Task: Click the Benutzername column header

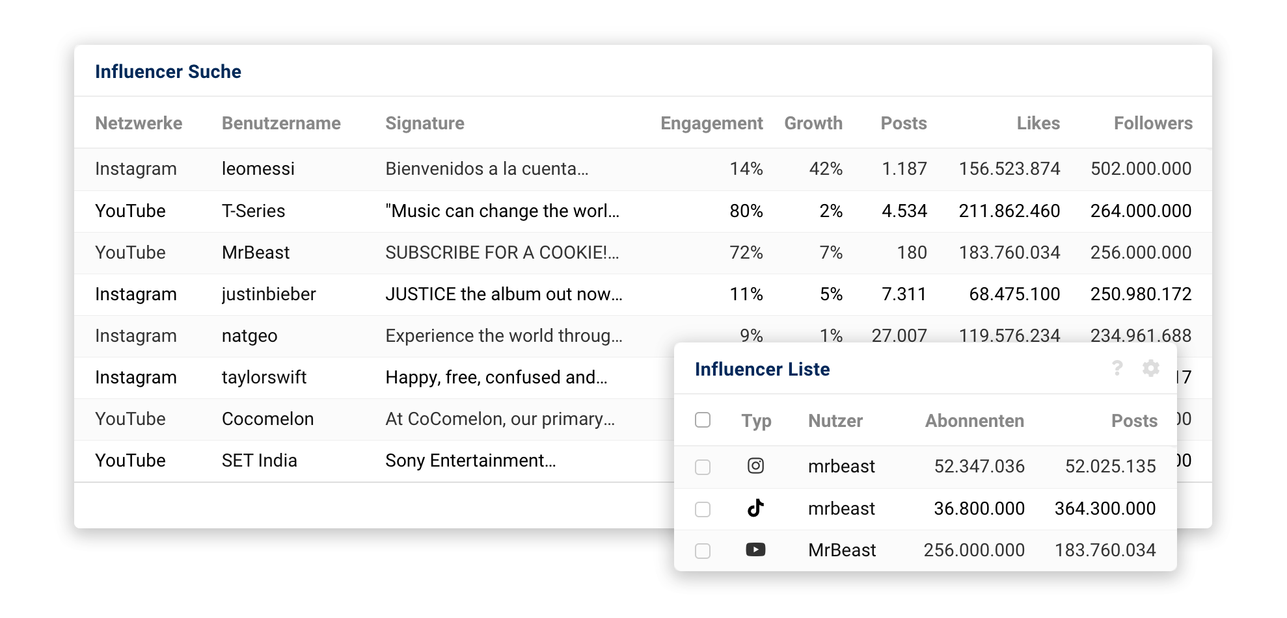Action: (281, 123)
